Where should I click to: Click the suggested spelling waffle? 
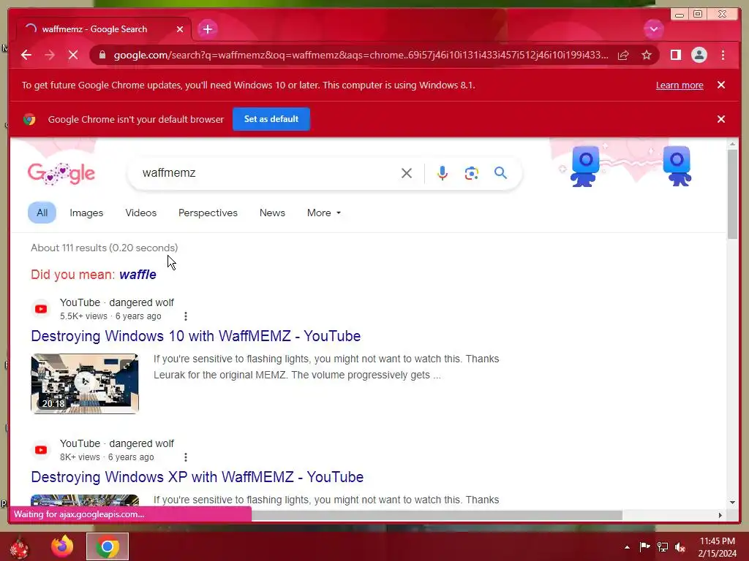138,275
